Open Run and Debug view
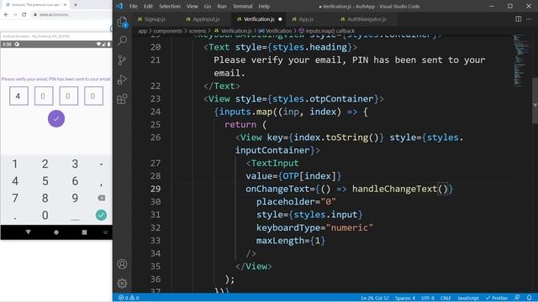 [122, 80]
